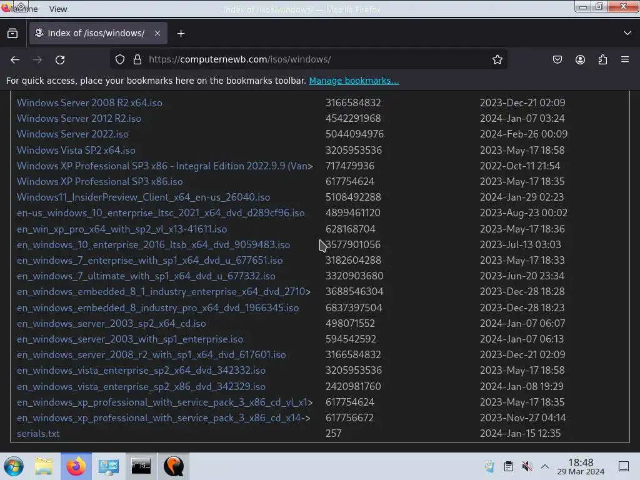Open the serials.txt file
Image resolution: width=640 pixels, height=480 pixels.
tap(38, 434)
